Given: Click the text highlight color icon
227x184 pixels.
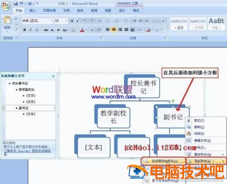Looking at the screenshot, I should click(x=73, y=30).
